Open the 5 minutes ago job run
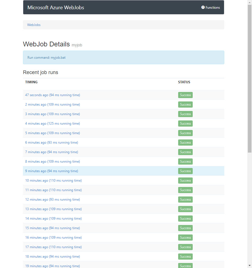This screenshot has height=268, width=252. coord(53,133)
